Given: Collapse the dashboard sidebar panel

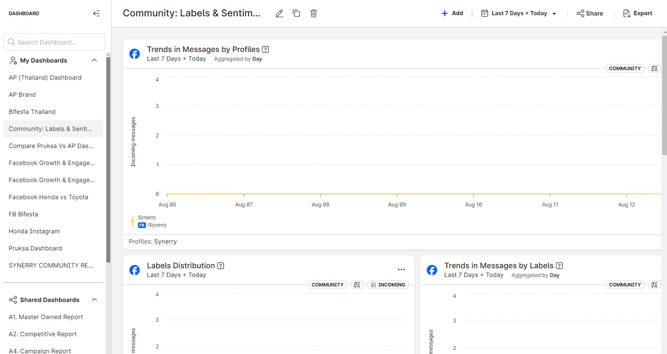Looking at the screenshot, I should pos(96,14).
